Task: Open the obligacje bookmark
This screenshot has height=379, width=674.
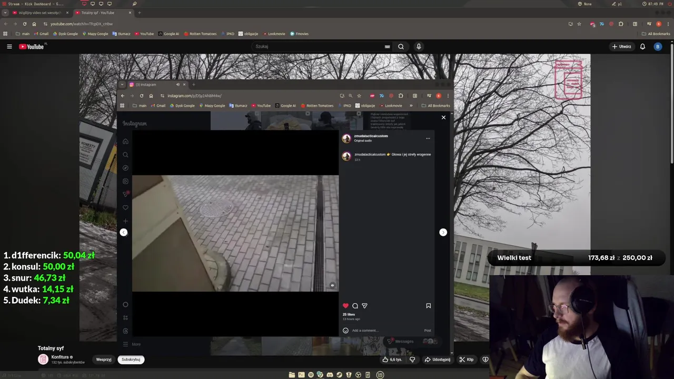Action: click(248, 34)
